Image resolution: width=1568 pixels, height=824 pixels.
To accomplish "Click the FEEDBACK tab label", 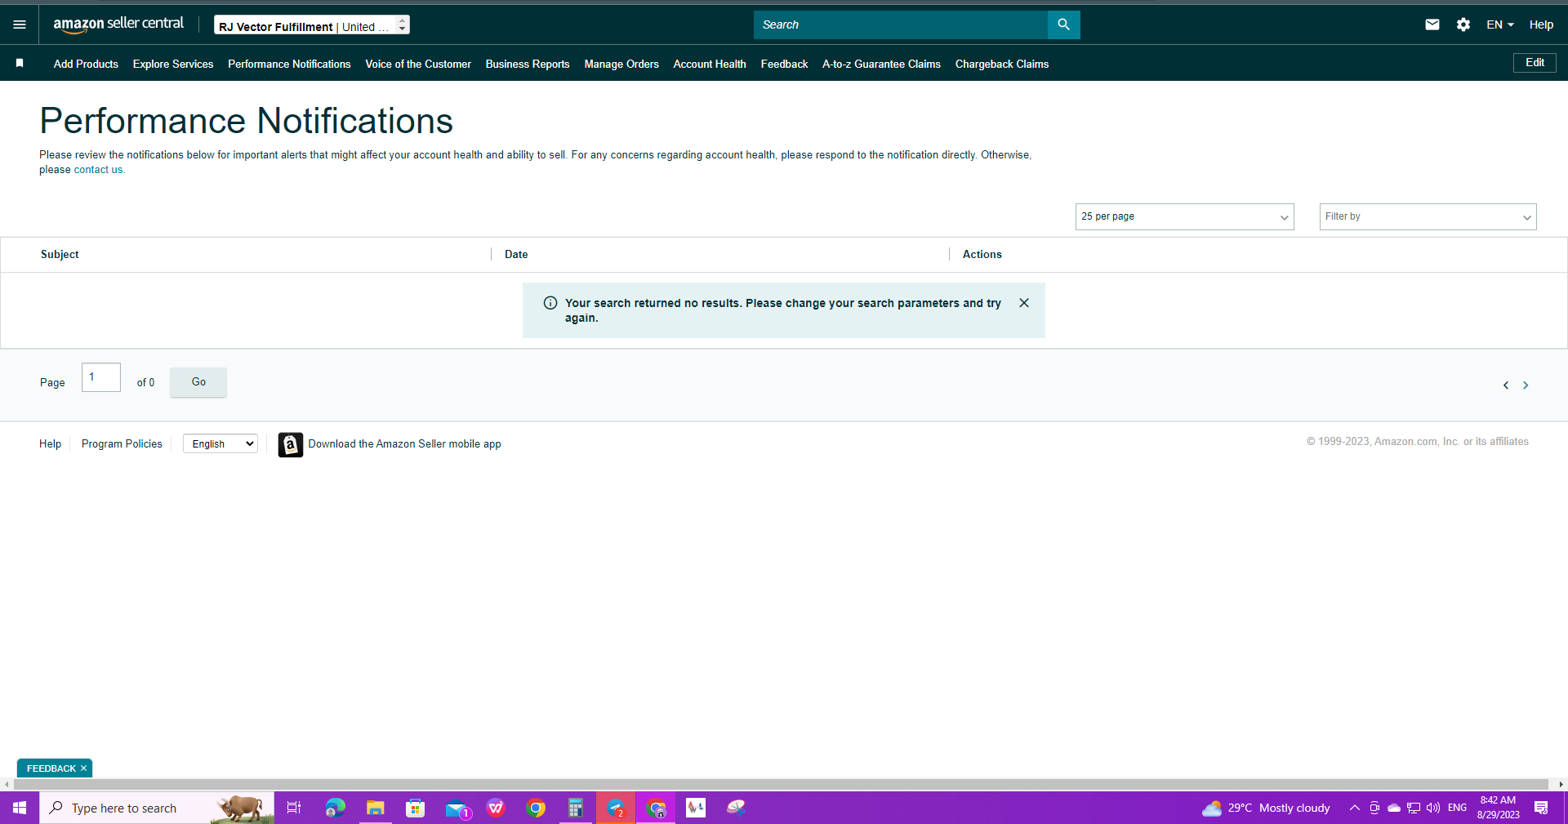I will (x=51, y=768).
